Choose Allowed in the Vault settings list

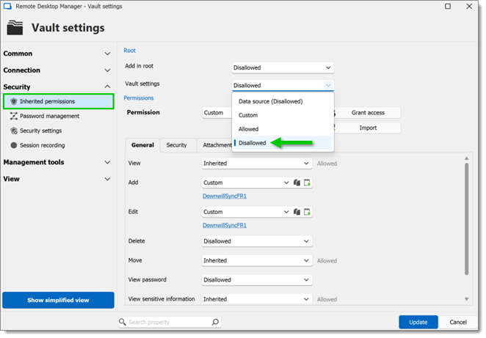point(283,129)
